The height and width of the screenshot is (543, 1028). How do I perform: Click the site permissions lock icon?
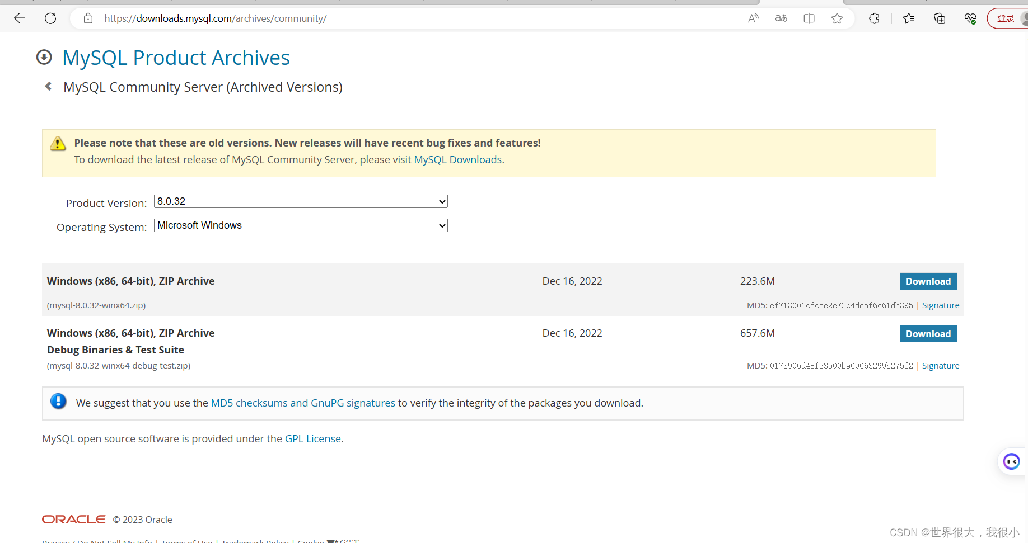tap(88, 18)
